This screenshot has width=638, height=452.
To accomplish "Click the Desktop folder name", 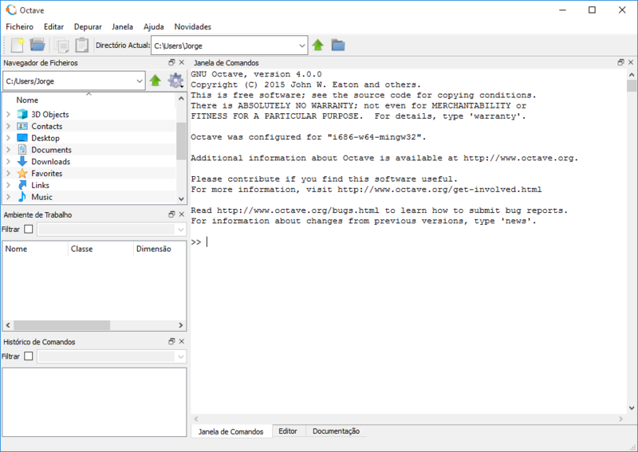I will pos(45,138).
